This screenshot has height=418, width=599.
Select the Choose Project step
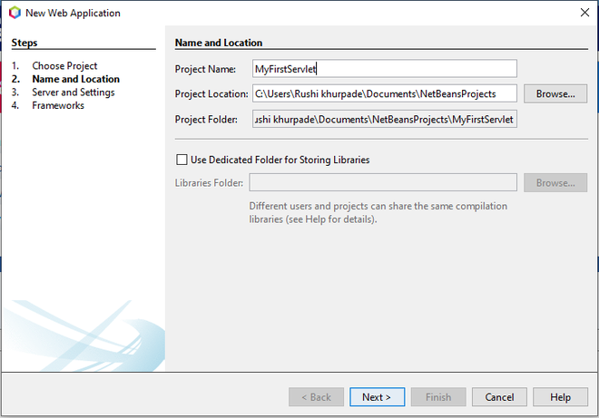tap(64, 66)
